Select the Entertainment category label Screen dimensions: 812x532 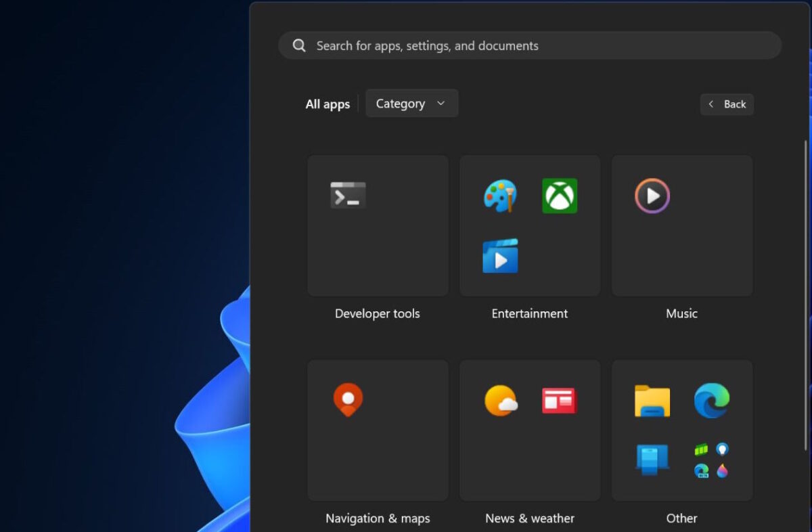tap(529, 313)
